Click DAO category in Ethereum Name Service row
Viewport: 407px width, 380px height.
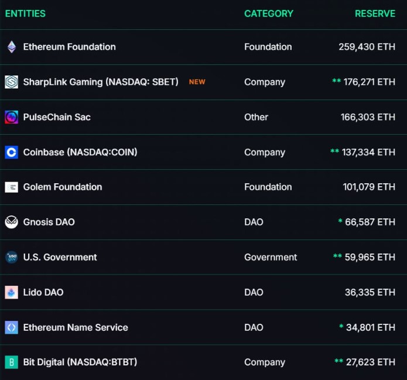[x=254, y=327]
